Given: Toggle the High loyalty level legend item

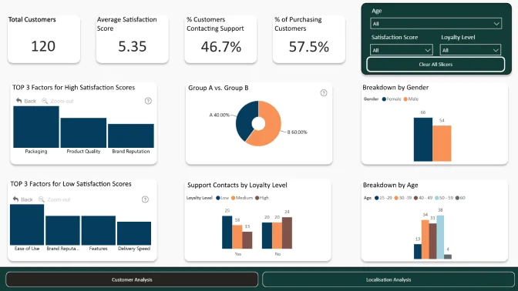Looking at the screenshot, I should click(261, 198).
